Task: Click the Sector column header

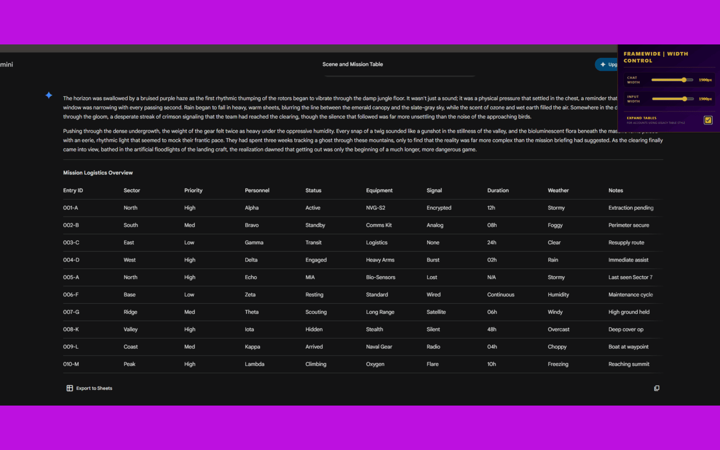Action: 132,191
